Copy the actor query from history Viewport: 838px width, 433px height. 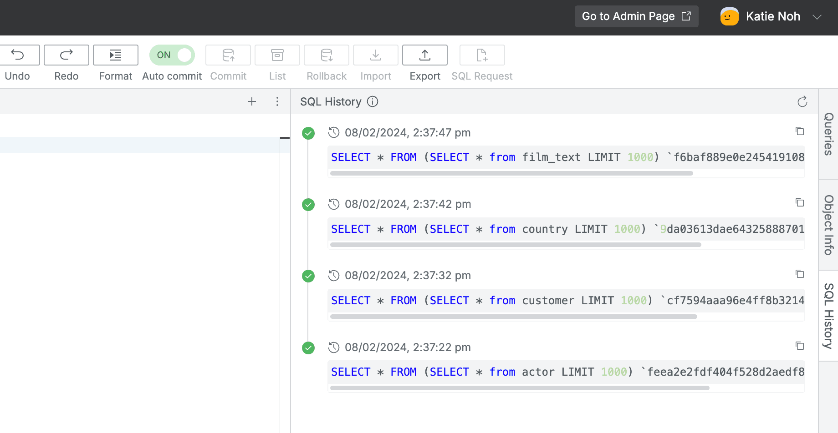click(800, 346)
